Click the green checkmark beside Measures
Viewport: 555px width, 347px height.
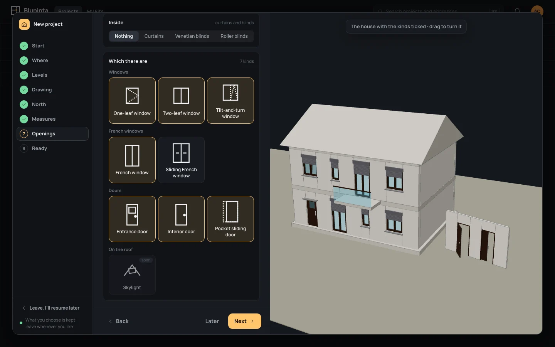pos(24,119)
